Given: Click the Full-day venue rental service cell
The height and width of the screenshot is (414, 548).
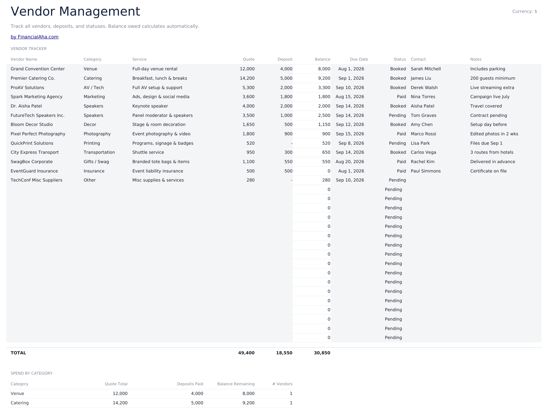Looking at the screenshot, I should [155, 69].
